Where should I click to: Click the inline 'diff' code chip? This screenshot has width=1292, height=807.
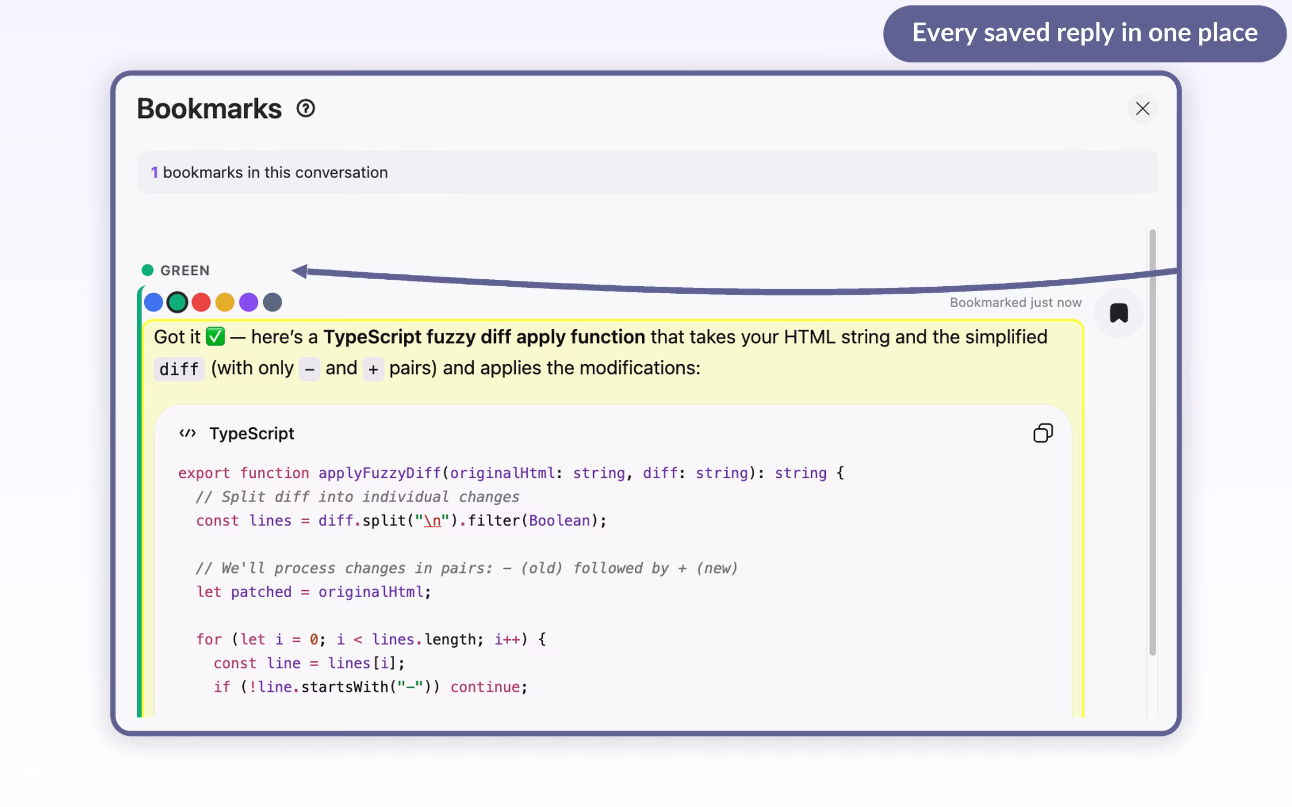pos(179,369)
